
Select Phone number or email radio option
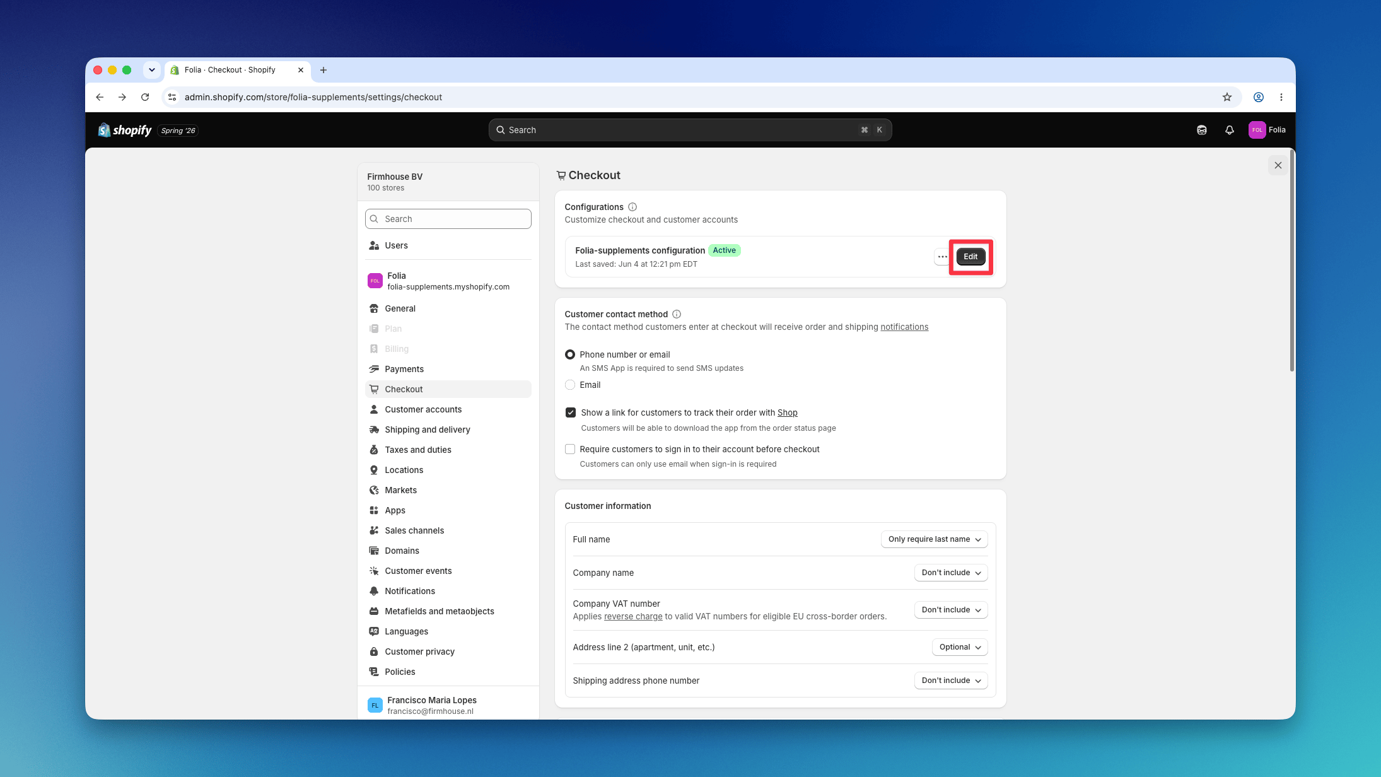[570, 354]
